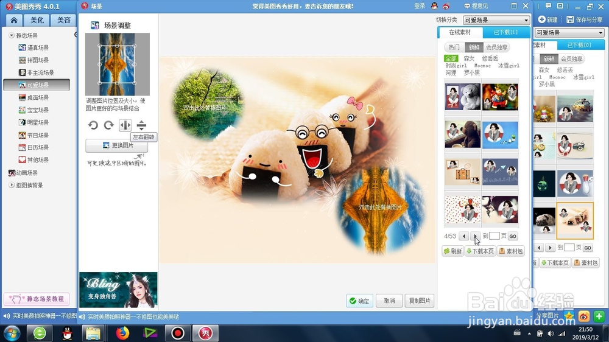Go to previous page of online materials
Viewport: 609px width, 342px height.
[x=463, y=236]
